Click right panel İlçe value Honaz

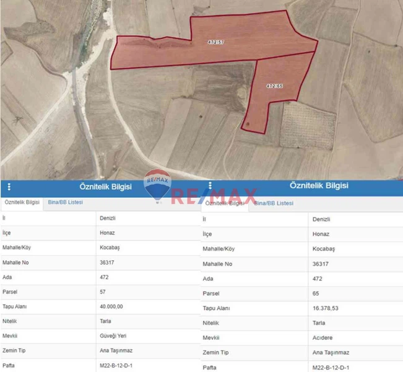coord(321,234)
